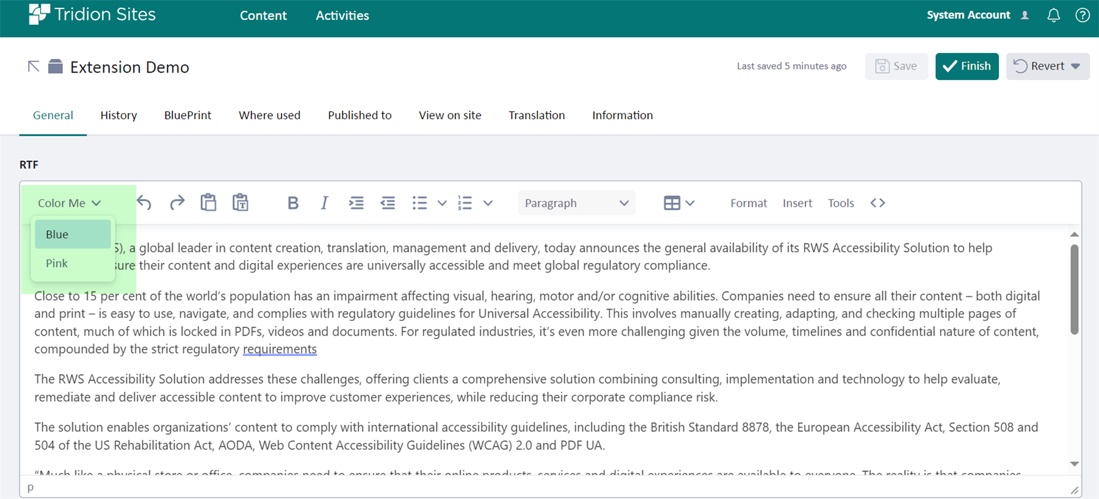
Task: Switch to the Information tab
Action: pos(622,115)
